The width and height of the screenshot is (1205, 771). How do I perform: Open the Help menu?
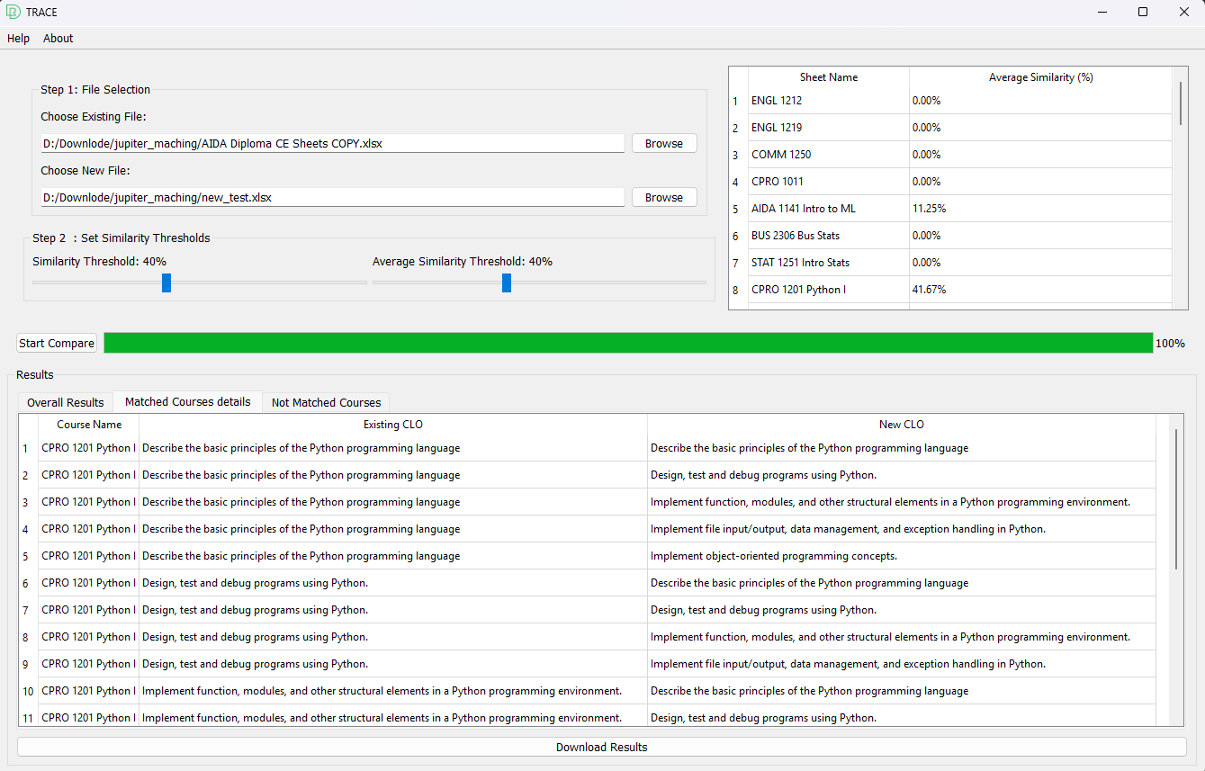18,39
